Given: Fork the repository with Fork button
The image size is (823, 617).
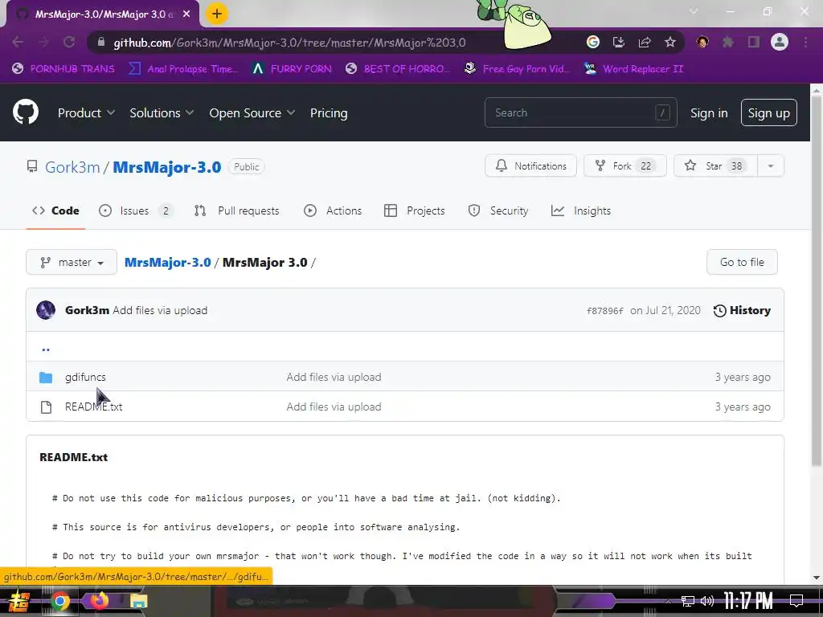Looking at the screenshot, I should tap(624, 165).
